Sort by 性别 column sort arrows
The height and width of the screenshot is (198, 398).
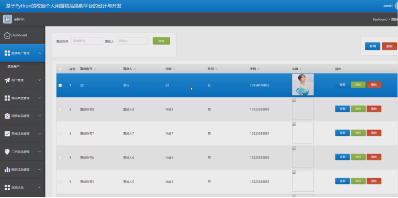coord(216,69)
